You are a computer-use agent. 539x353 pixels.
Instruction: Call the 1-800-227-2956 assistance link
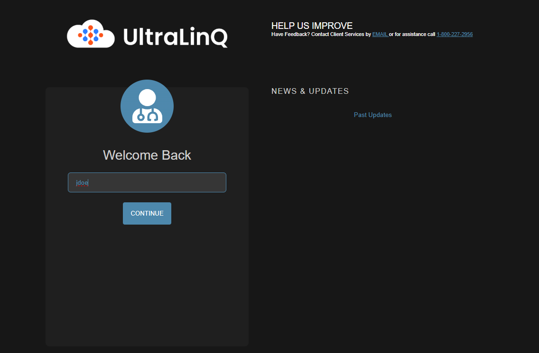click(x=455, y=34)
